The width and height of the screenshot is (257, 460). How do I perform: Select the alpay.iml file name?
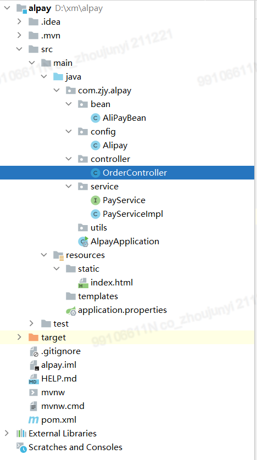(x=59, y=365)
